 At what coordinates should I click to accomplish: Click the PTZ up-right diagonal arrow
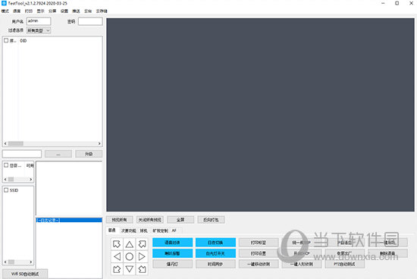[x=142, y=244]
